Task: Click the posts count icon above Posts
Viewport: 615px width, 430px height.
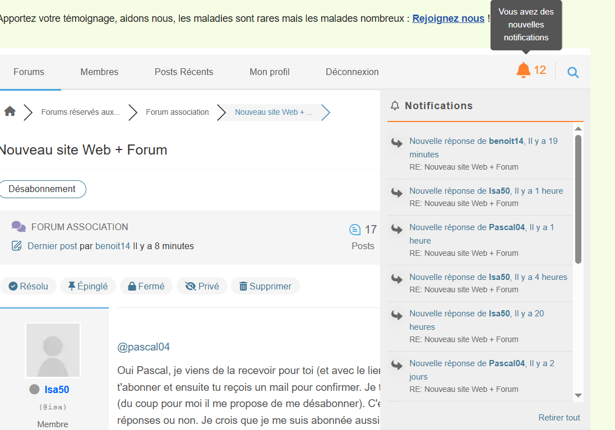Action: point(355,230)
